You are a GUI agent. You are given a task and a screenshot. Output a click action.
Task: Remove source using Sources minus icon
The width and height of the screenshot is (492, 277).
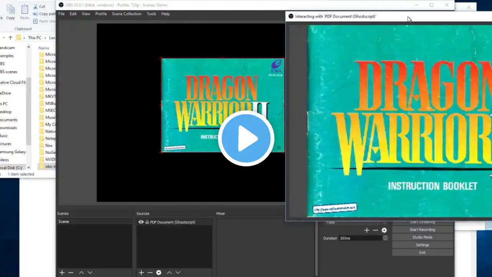click(150, 272)
